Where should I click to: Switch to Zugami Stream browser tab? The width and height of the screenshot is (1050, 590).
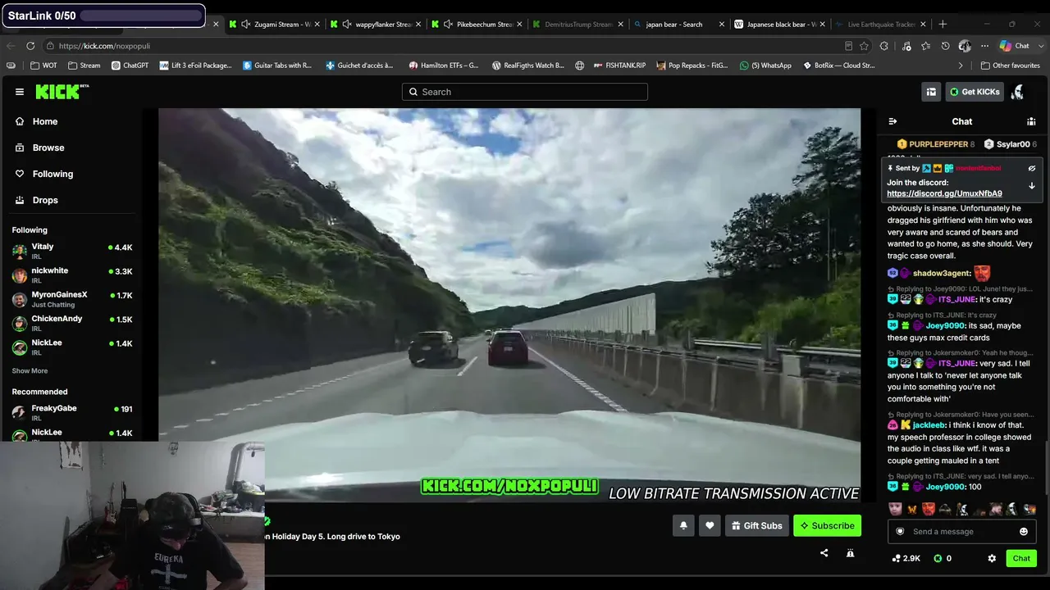(x=273, y=25)
